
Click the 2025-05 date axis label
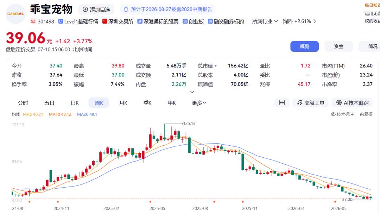(157, 208)
